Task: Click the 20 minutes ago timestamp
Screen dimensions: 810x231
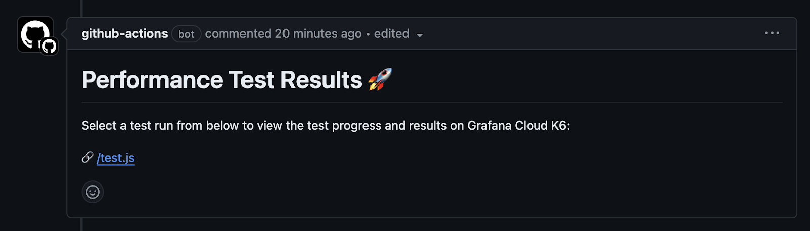Action: coord(318,34)
